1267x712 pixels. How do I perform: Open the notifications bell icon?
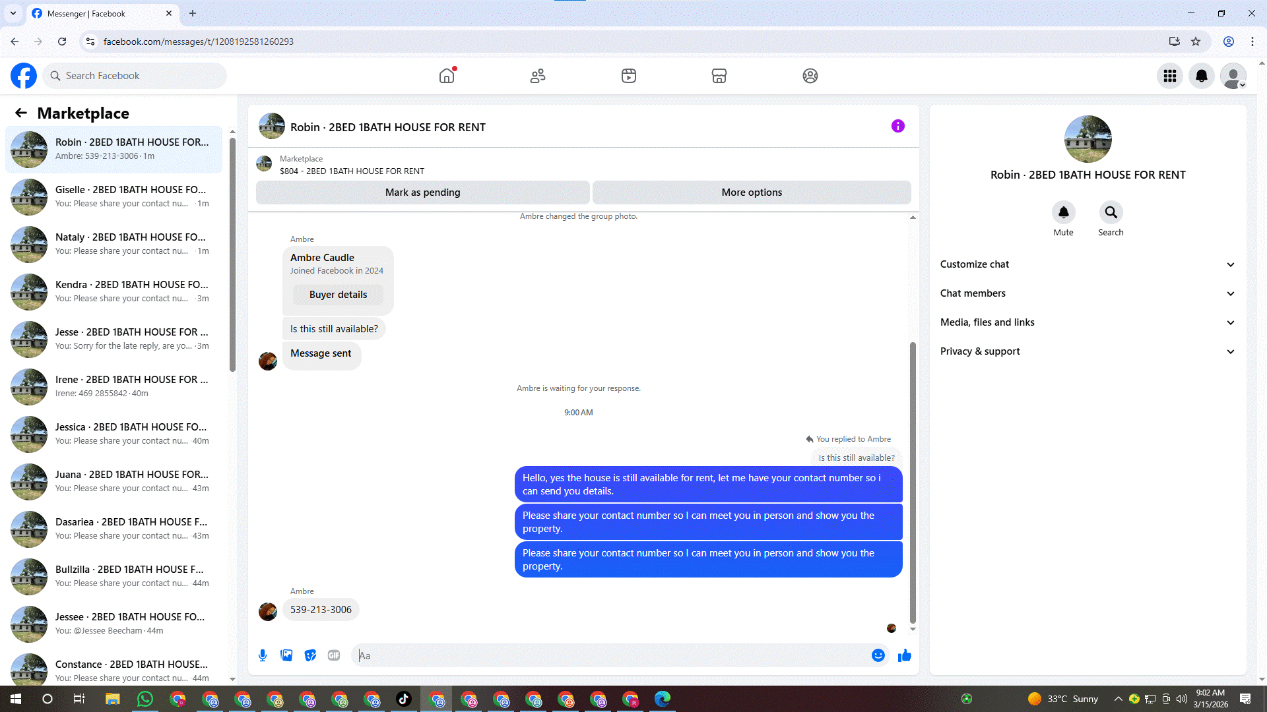(x=1202, y=76)
